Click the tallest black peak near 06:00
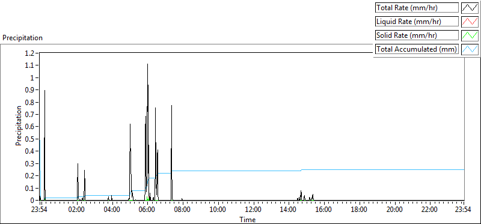This screenshot has height=224, width=481. point(147,64)
